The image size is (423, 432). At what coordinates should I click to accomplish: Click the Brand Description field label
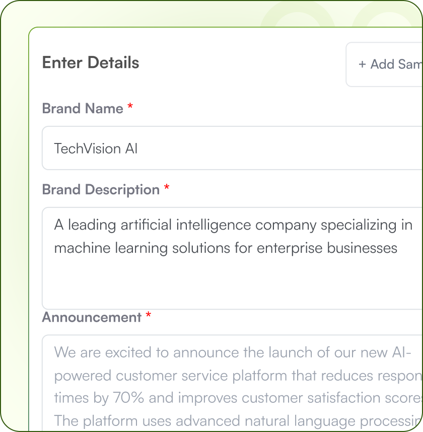[x=101, y=190]
